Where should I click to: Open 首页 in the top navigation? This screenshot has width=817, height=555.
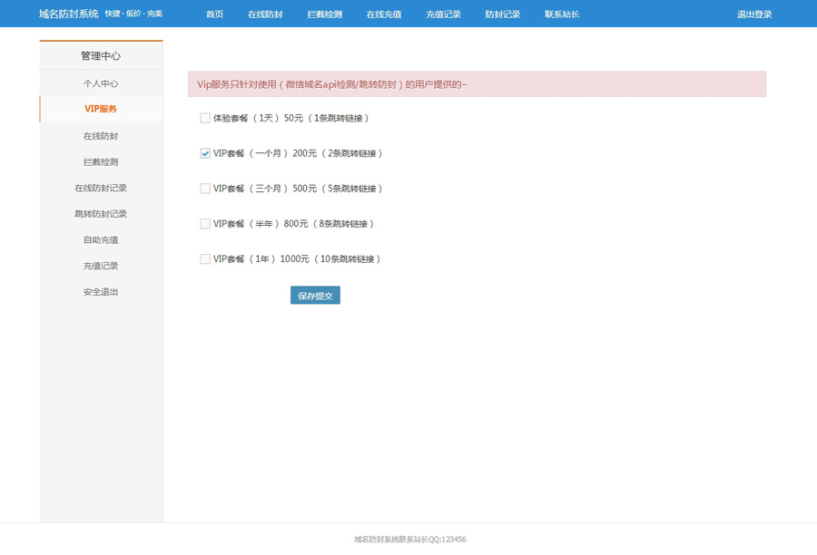click(214, 15)
